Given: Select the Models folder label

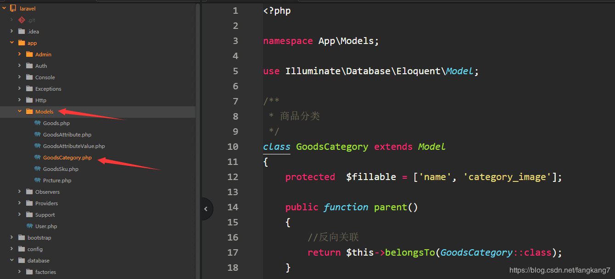Looking at the screenshot, I should coord(44,111).
